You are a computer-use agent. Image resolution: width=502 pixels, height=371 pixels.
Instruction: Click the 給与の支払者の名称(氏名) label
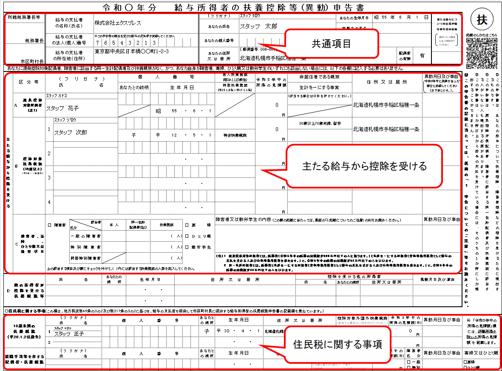[x=69, y=23]
